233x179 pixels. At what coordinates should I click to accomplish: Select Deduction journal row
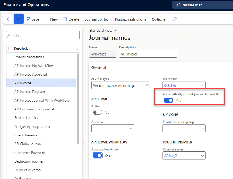pos(41,161)
